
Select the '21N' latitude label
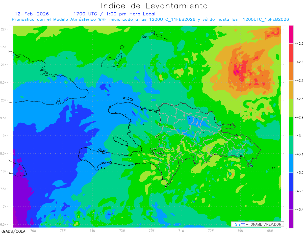coord(4,65)
